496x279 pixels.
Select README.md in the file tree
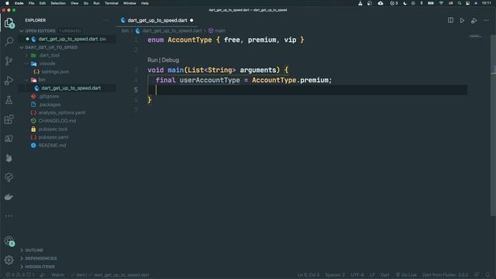[x=52, y=146]
